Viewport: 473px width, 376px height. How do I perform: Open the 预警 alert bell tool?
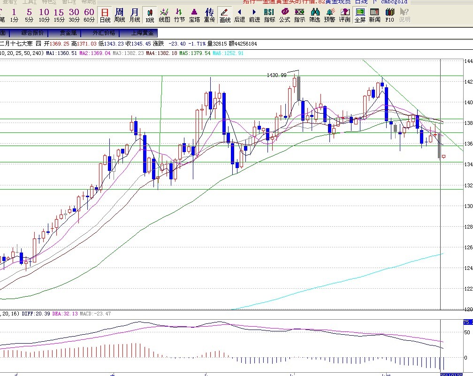(x=329, y=15)
